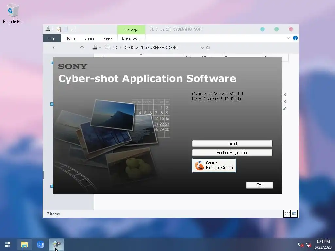Click the '7 items' status text
Image resolution: width=335 pixels, height=251 pixels.
(x=53, y=214)
